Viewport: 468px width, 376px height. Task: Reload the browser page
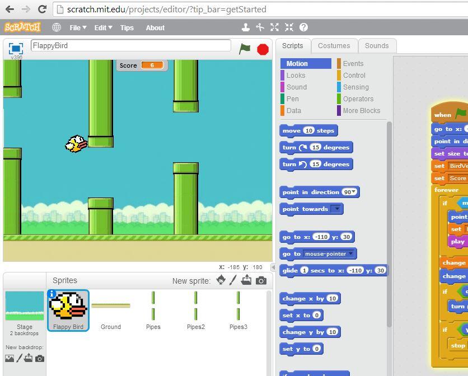(42, 10)
